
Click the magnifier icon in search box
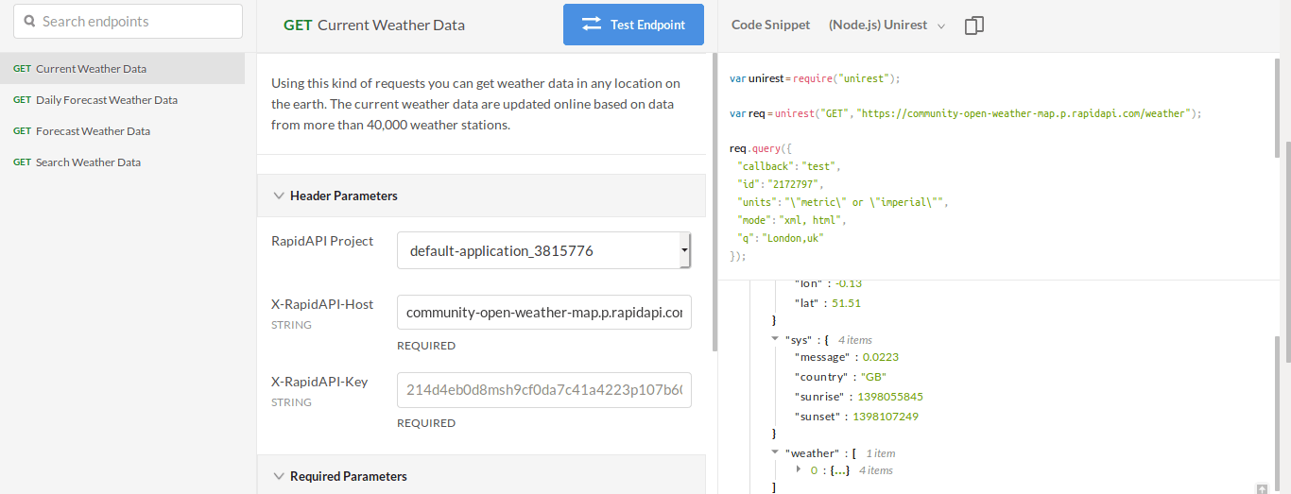pos(29,22)
